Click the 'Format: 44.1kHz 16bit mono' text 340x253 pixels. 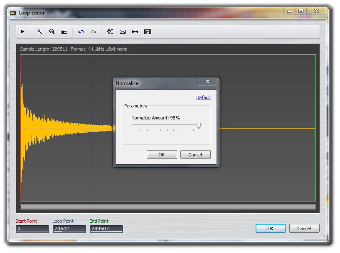point(99,49)
